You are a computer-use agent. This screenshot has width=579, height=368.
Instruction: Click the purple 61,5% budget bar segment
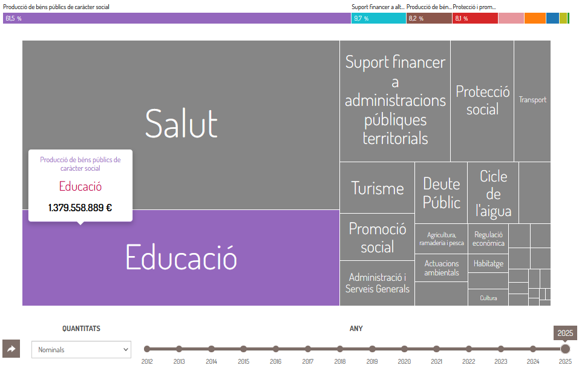[177, 18]
